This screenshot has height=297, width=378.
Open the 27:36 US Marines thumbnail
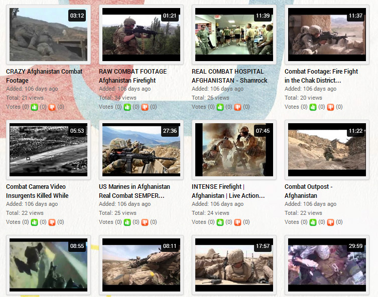click(141, 150)
